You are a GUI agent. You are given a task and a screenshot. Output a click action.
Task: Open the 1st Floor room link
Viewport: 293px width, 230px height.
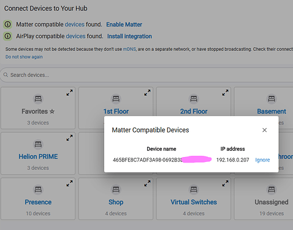tap(116, 112)
